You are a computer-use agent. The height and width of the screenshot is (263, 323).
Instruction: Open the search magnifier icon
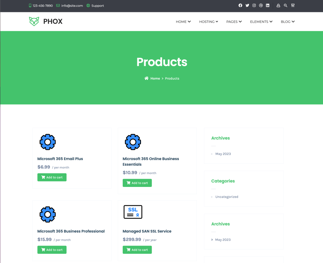pyautogui.click(x=285, y=5)
